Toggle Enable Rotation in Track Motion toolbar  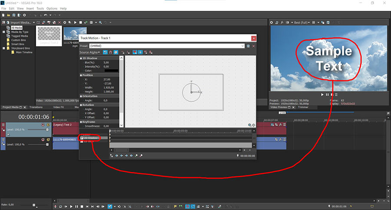105,52
